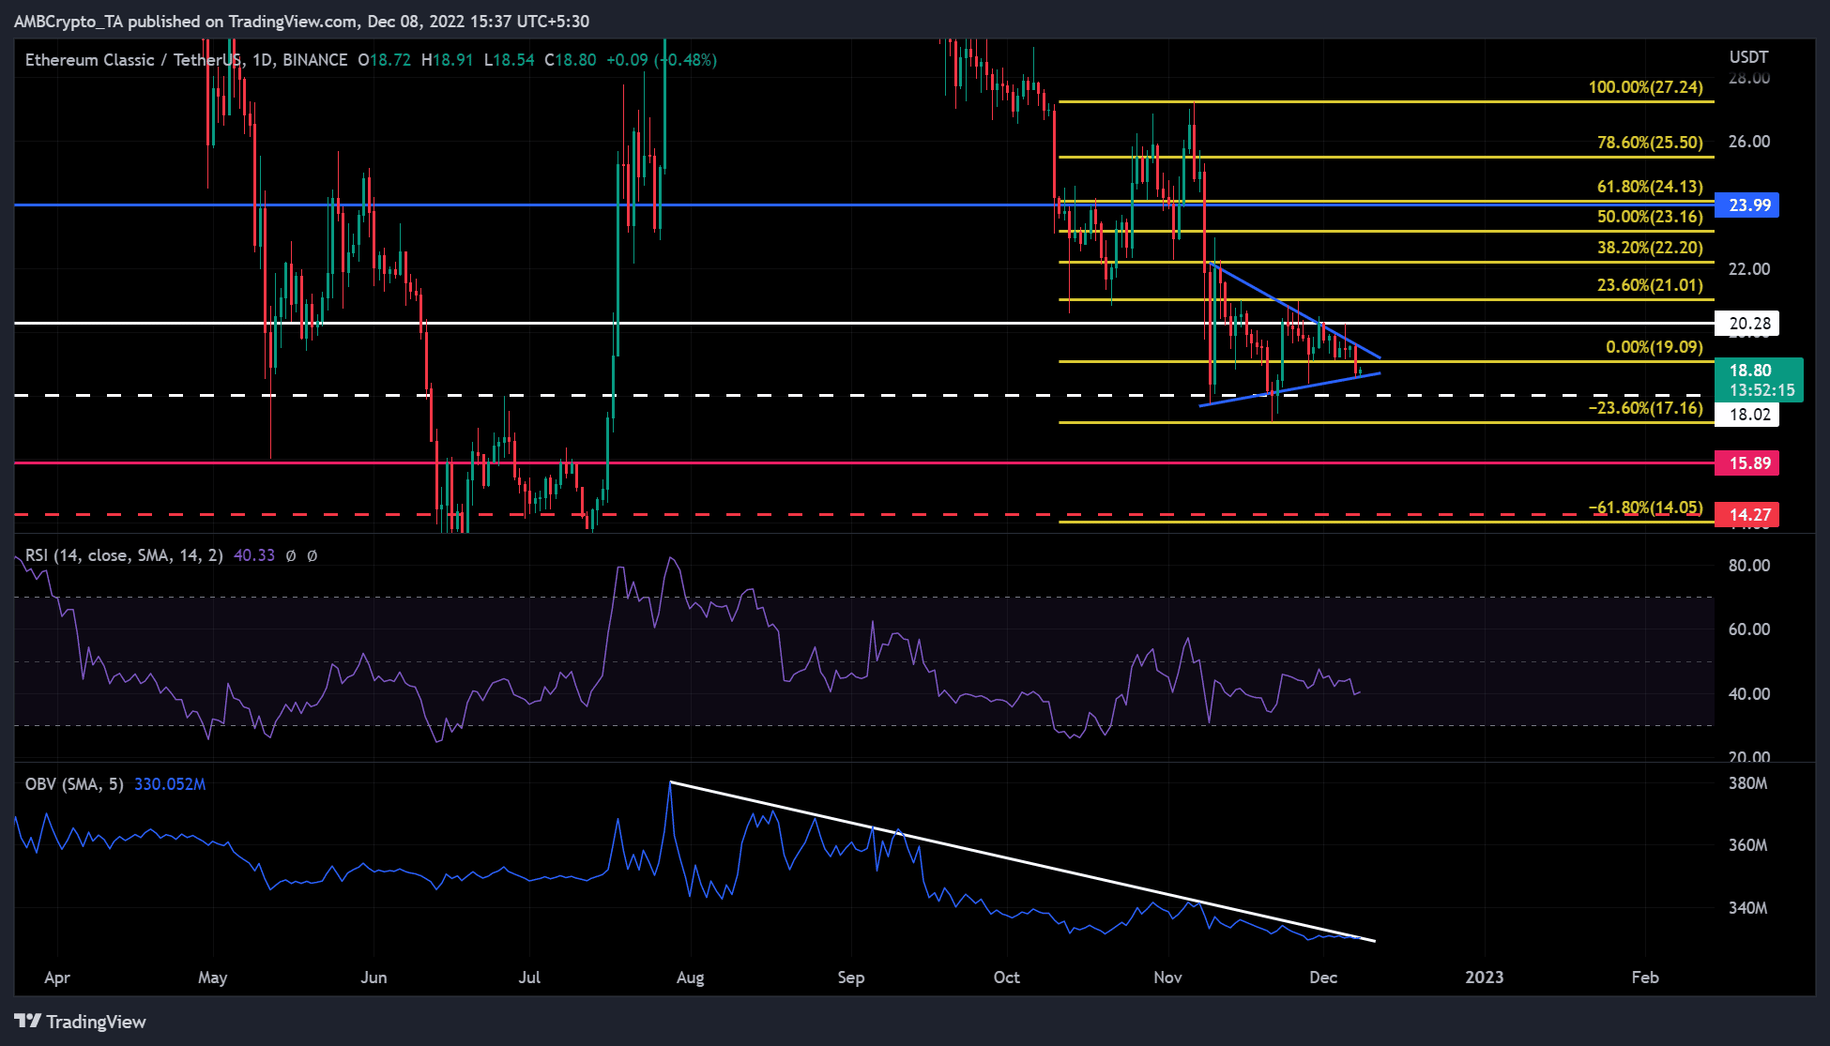1830x1046 pixels.
Task: Click the white 18.02 price label
Action: pos(1746,414)
